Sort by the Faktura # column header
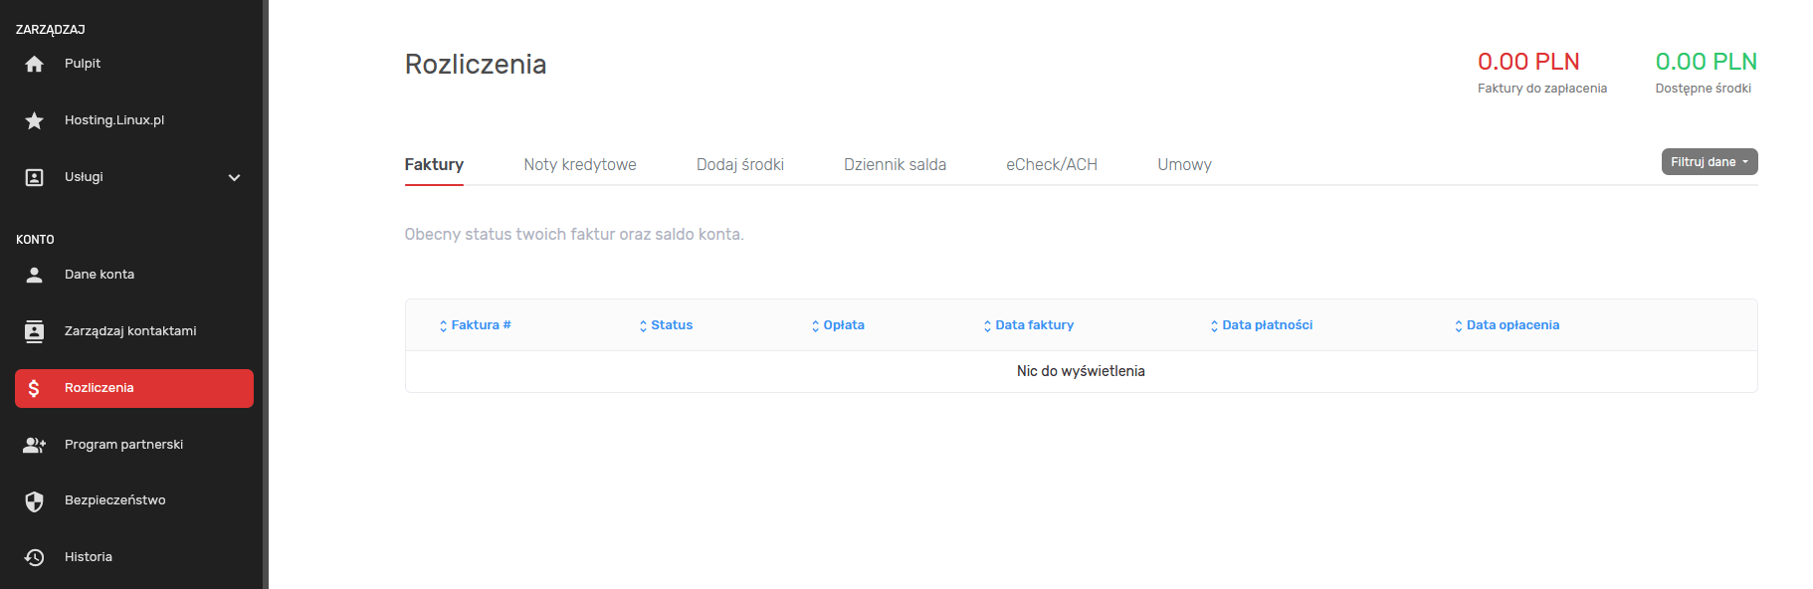The width and height of the screenshot is (1813, 589). pos(481,325)
